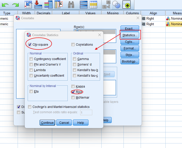Click the Values column header
This screenshot has width=182, height=148.
[x=90, y=13]
